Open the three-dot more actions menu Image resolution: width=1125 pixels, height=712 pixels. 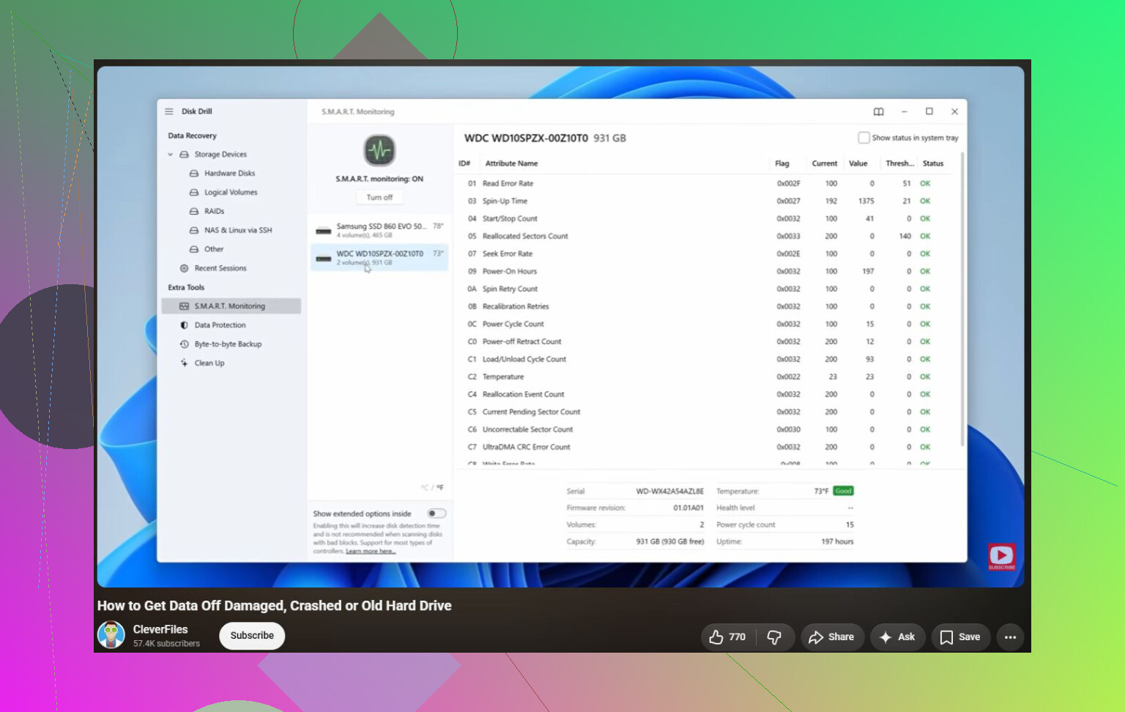pos(1010,637)
